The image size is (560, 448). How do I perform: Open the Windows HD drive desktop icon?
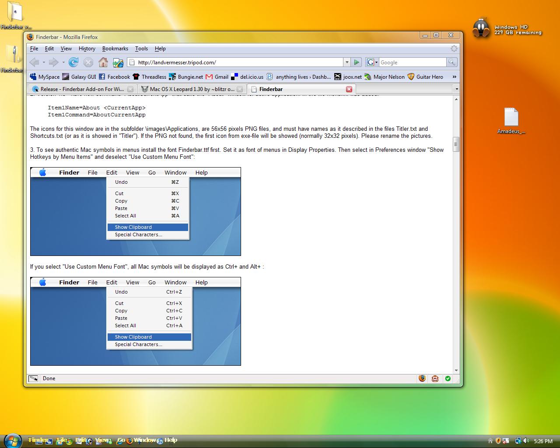(x=507, y=28)
